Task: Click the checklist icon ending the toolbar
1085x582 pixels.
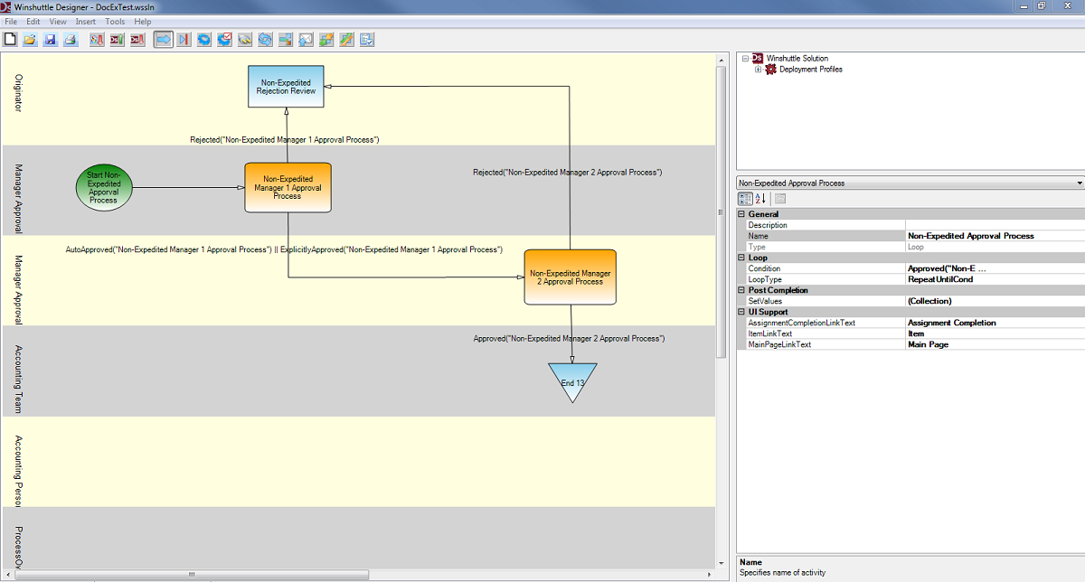Action: coord(367,40)
